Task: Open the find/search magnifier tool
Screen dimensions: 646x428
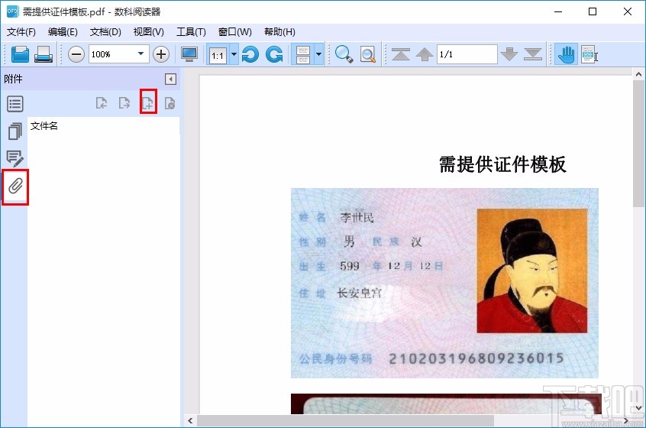Action: (344, 54)
